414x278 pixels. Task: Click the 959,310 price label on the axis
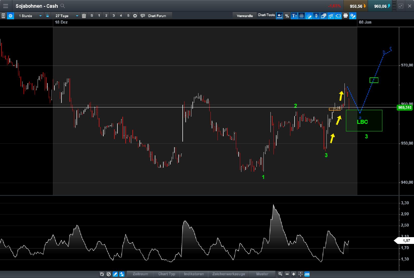click(404, 108)
